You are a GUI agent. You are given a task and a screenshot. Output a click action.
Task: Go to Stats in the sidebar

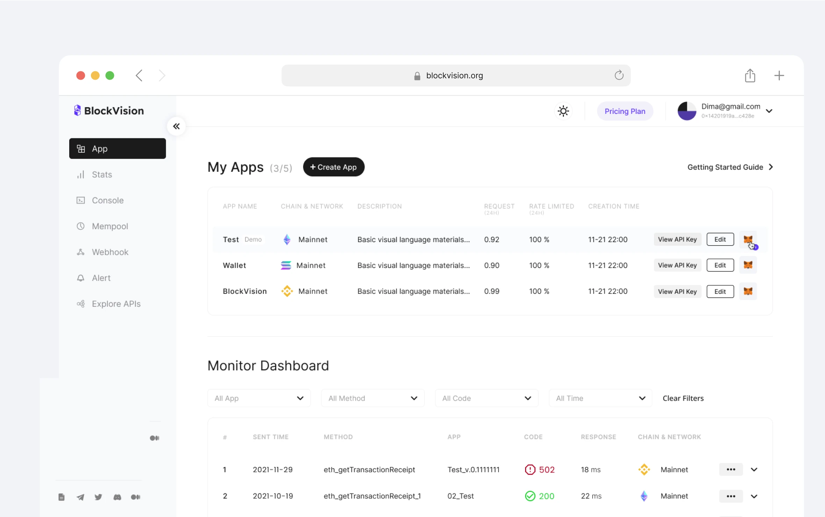coord(102,174)
